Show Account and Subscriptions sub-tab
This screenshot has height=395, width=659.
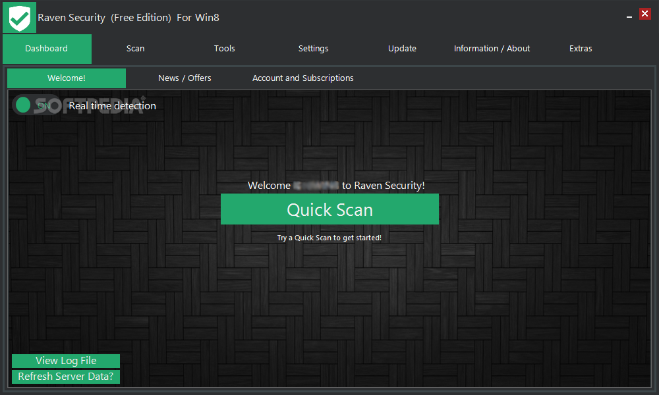(302, 78)
